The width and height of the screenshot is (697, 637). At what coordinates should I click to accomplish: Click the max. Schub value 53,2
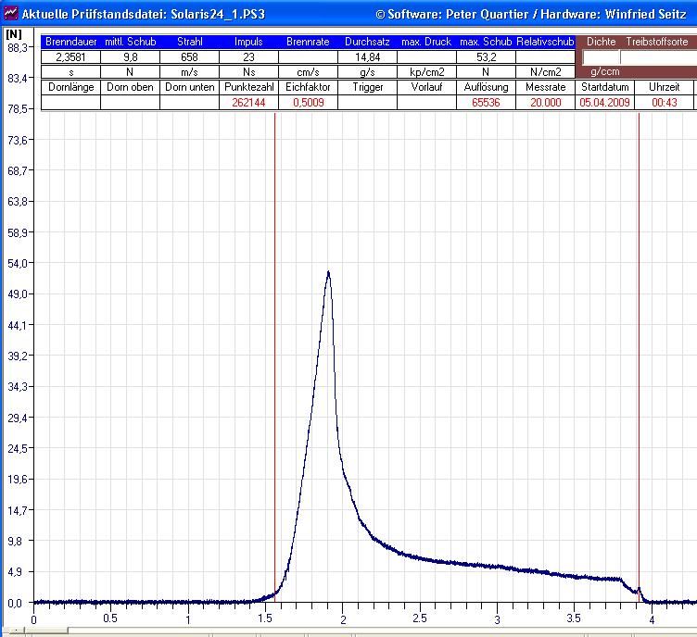tap(486, 57)
